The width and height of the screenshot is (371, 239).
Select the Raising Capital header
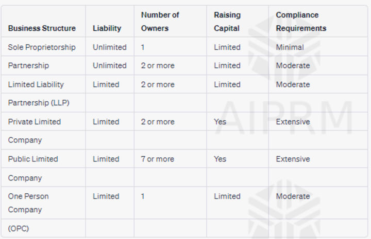tap(227, 22)
